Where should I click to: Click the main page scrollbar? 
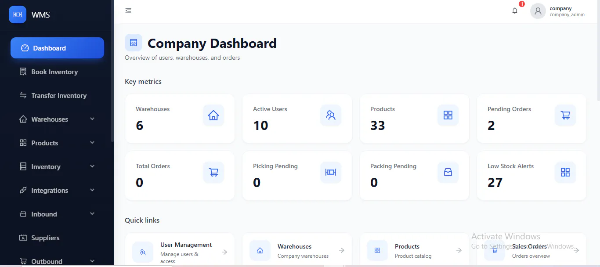tap(598, 51)
